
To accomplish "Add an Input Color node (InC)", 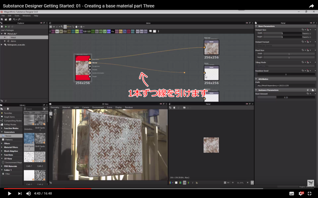I will 137,32.
